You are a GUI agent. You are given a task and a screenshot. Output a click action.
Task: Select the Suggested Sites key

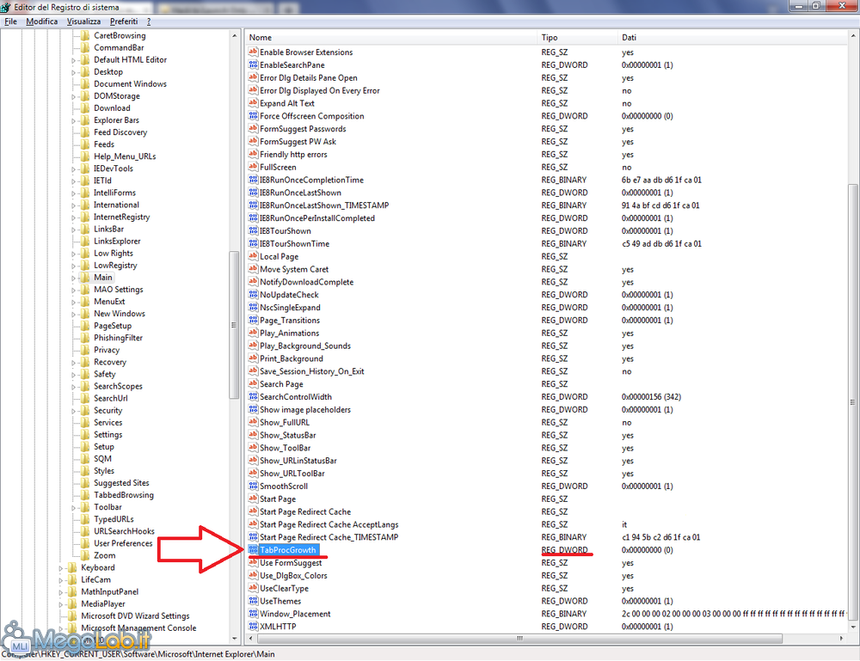(121, 483)
